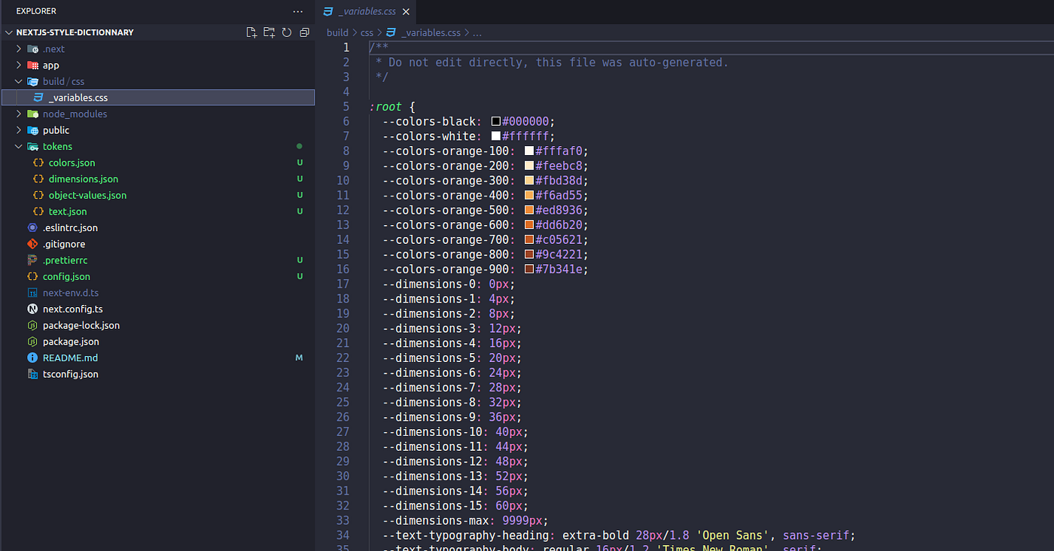Click the tokens folder icon
The width and height of the screenshot is (1054, 551).
(33, 147)
